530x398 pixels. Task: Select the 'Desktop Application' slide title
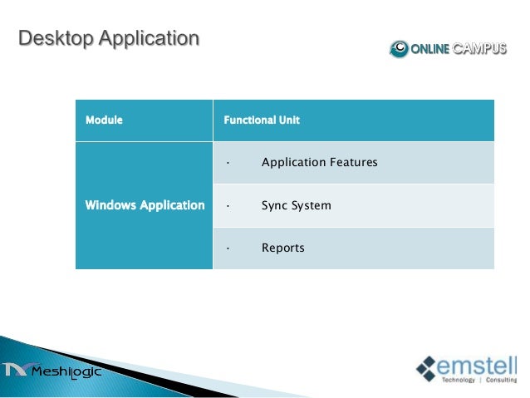point(109,38)
